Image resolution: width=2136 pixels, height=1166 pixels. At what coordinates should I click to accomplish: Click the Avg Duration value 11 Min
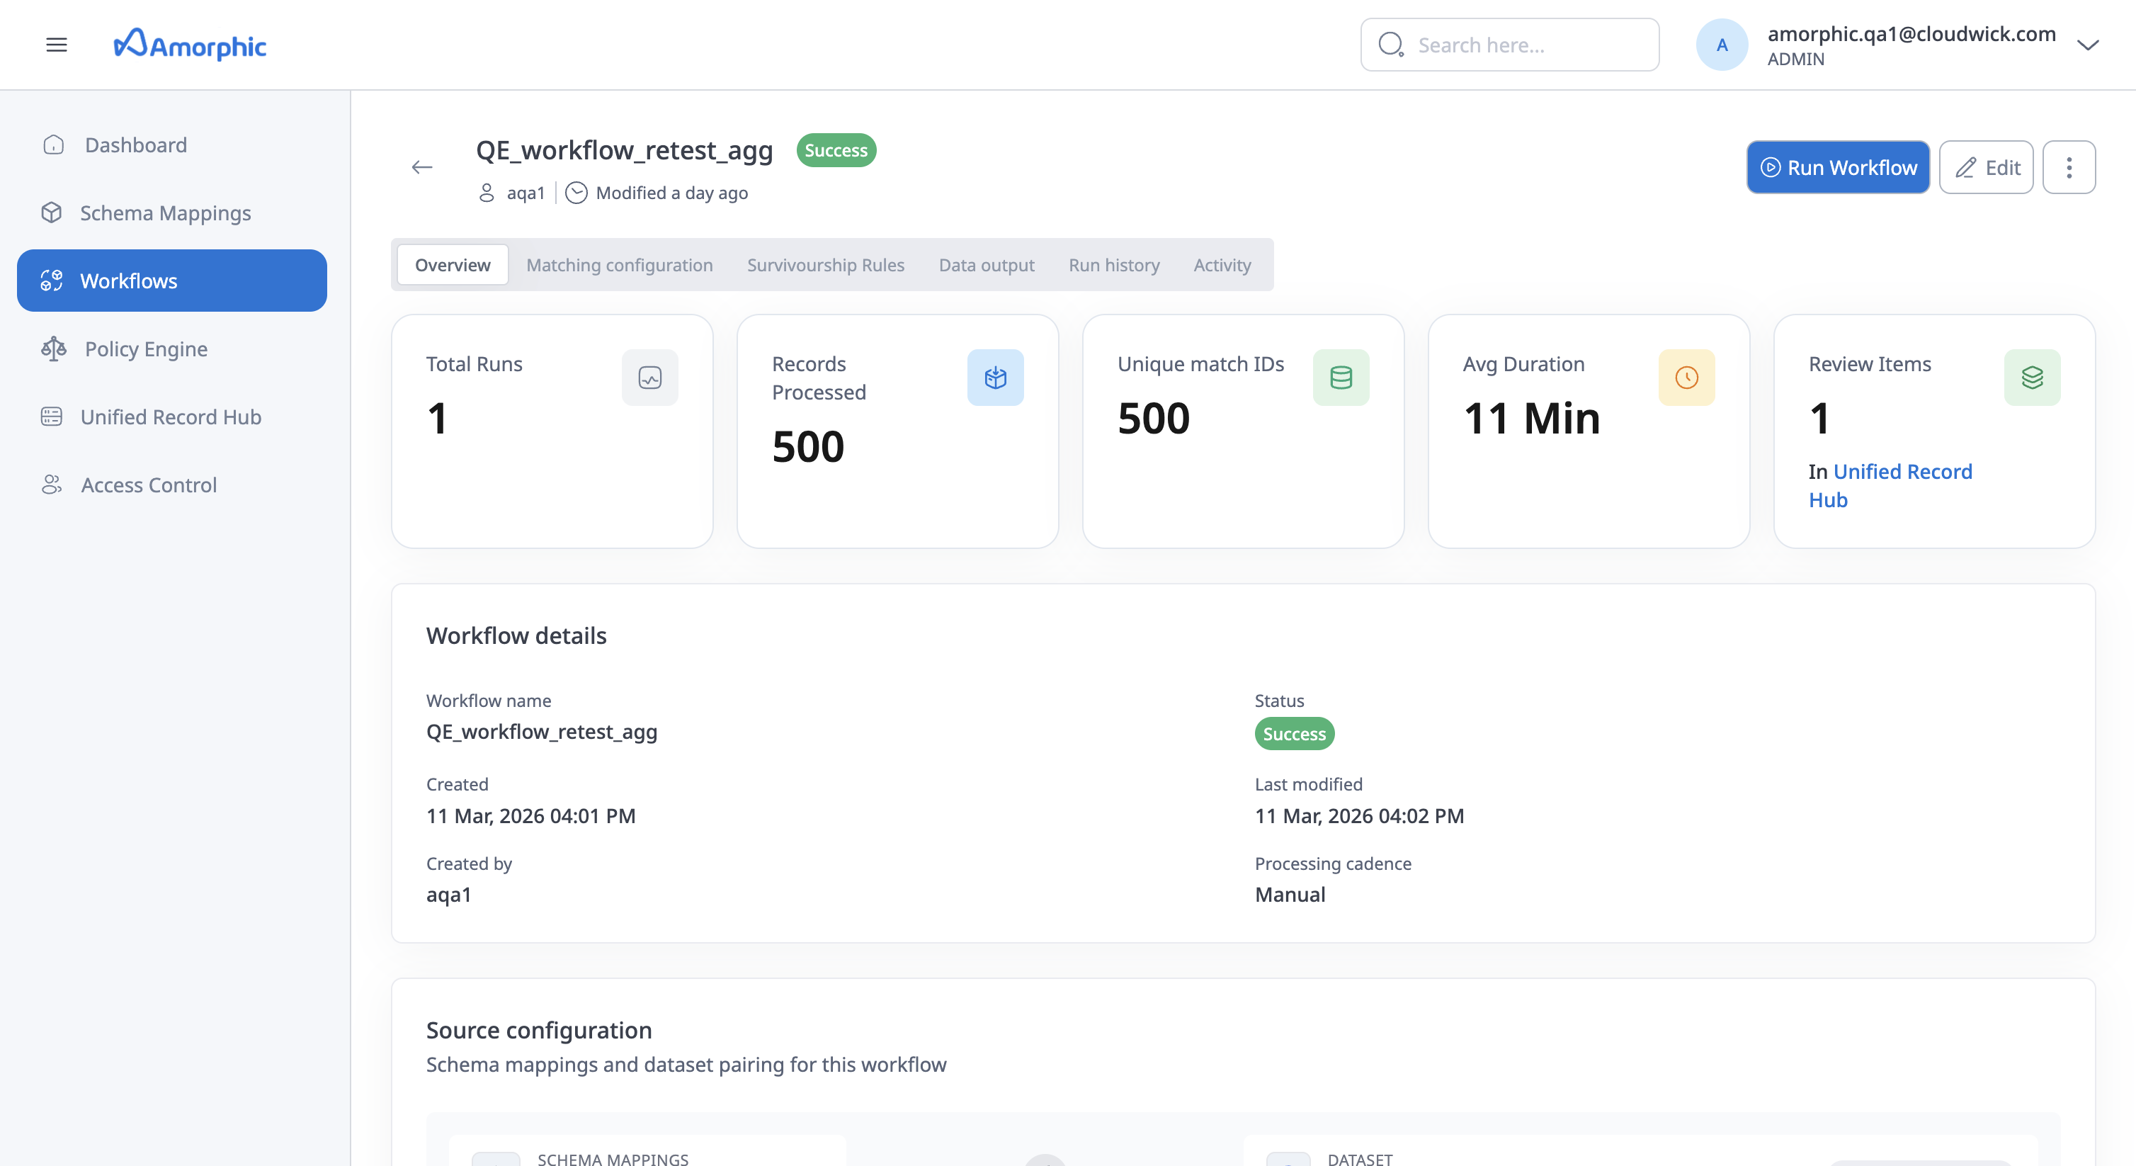tap(1531, 418)
